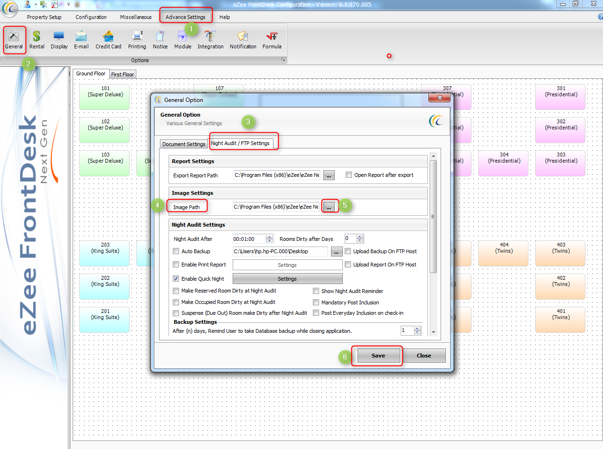Open E-mail settings icon
Image resolution: width=603 pixels, height=449 pixels.
[x=81, y=40]
